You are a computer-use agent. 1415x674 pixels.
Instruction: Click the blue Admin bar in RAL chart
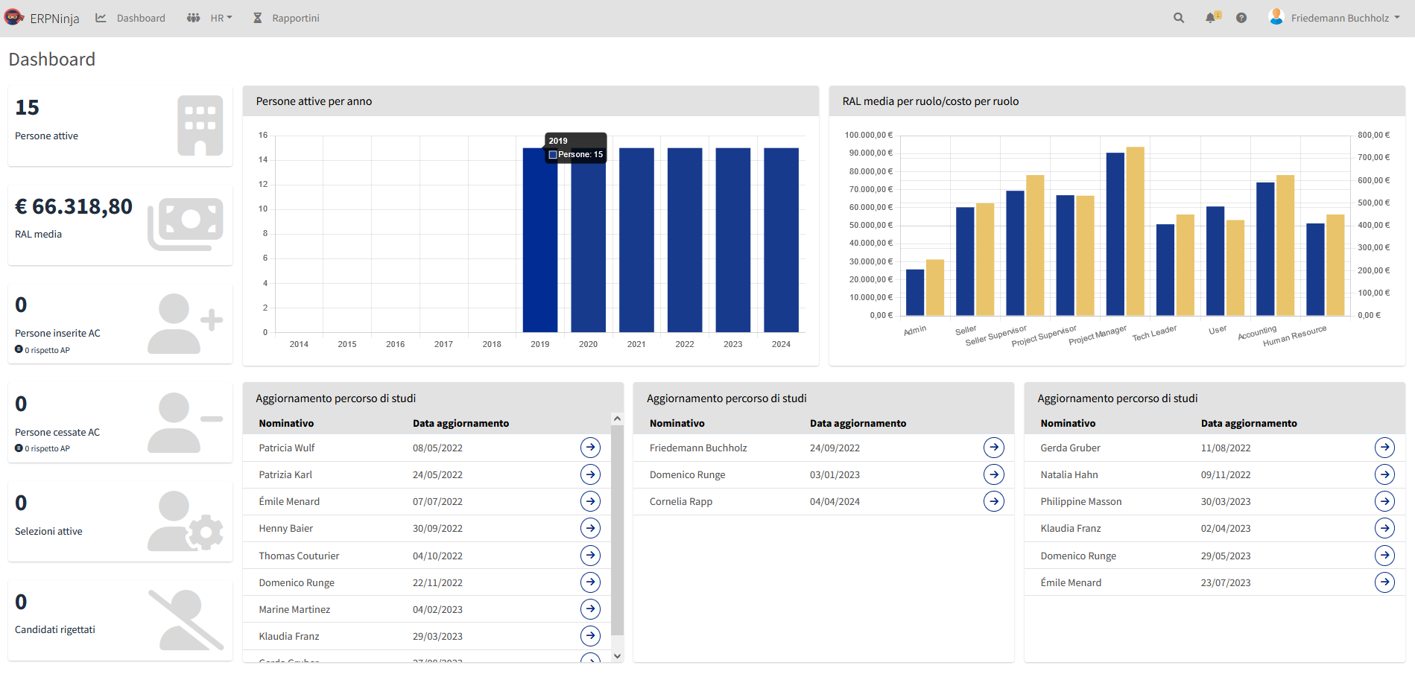click(x=915, y=292)
